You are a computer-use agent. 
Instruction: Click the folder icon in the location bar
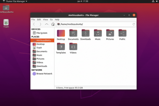point(58,24)
